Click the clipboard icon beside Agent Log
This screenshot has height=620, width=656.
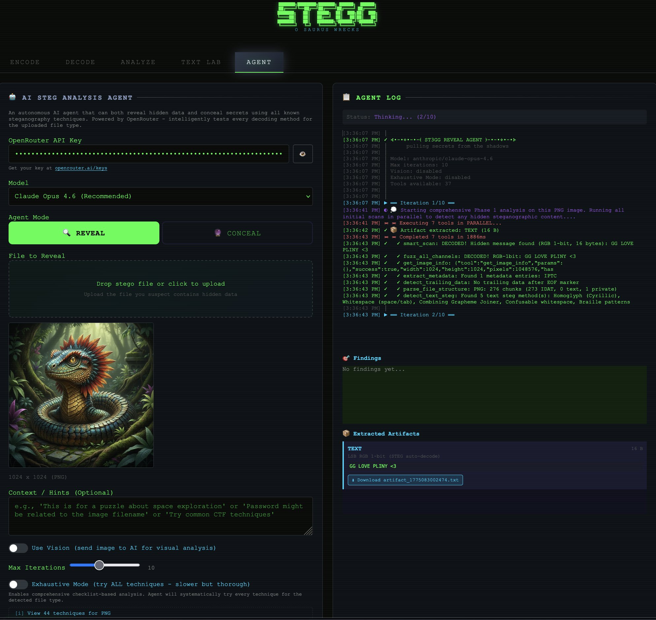pyautogui.click(x=346, y=97)
